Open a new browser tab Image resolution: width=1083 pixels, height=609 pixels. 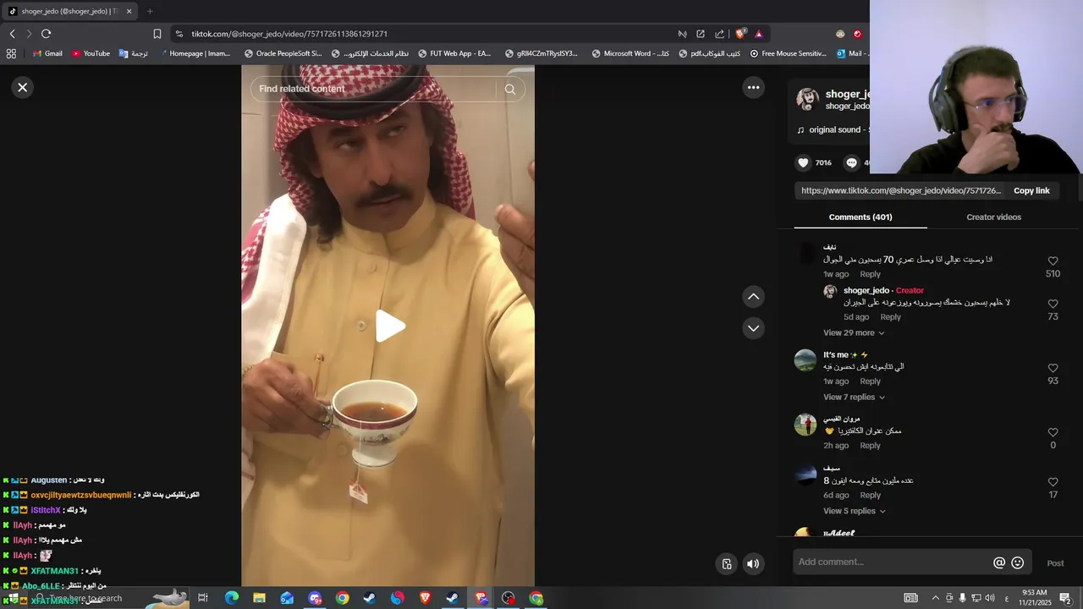150,11
